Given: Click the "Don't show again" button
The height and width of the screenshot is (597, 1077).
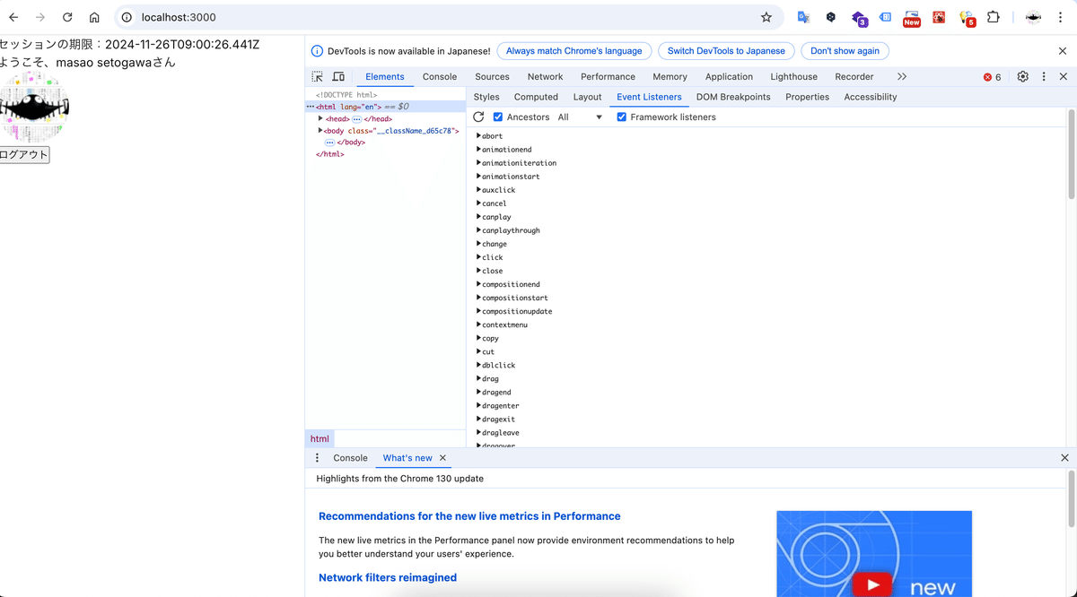Looking at the screenshot, I should tap(845, 51).
